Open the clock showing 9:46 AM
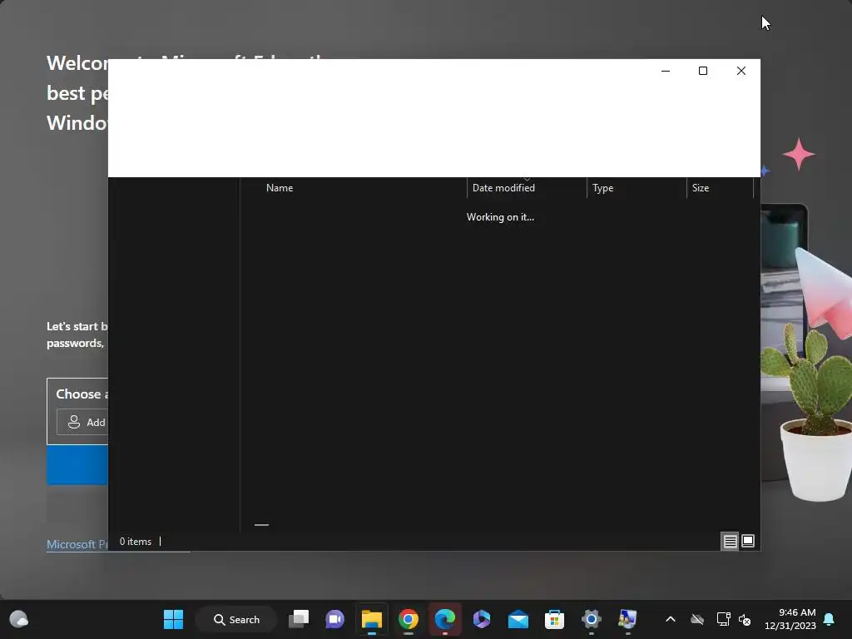 pyautogui.click(x=790, y=619)
